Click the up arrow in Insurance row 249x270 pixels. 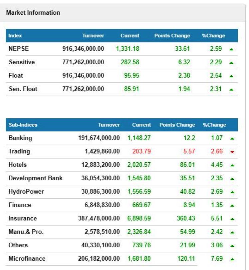[x=232, y=219]
